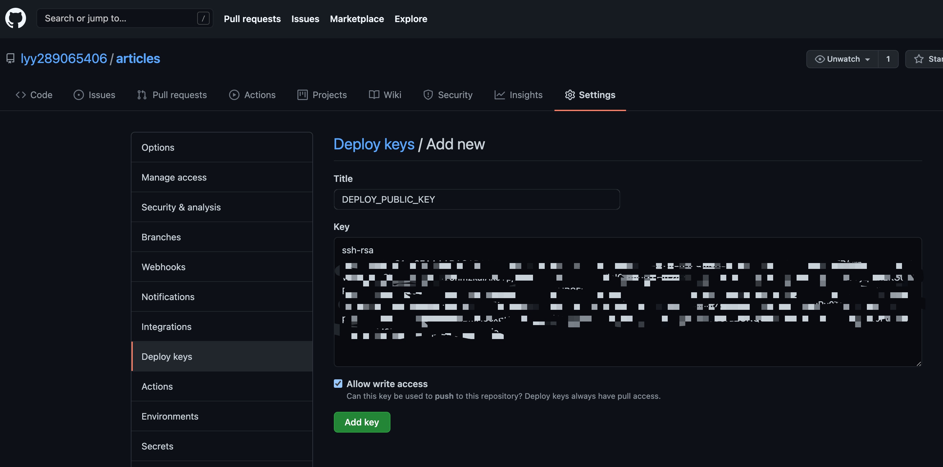Expand the Unwatch dropdown arrow
The image size is (943, 467).
pos(868,59)
